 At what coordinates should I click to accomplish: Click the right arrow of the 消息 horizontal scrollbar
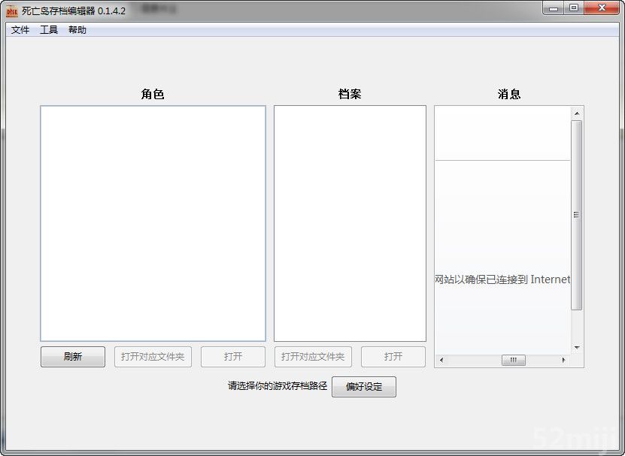(563, 361)
